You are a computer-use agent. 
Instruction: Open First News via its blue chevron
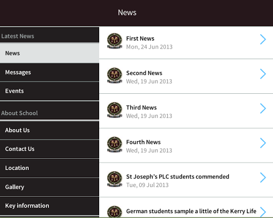[263, 39]
